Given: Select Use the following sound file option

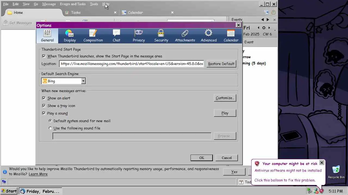Looking at the screenshot, I should 50,128.
